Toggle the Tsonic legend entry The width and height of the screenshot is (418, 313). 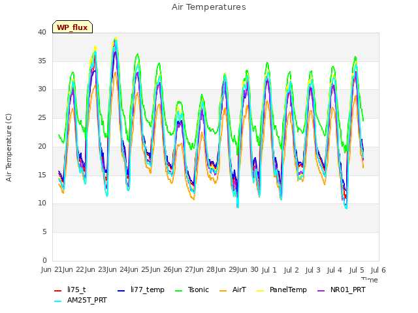click(192, 290)
